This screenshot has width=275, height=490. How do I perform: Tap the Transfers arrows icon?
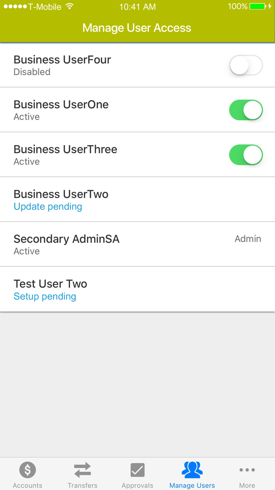pyautogui.click(x=82, y=470)
